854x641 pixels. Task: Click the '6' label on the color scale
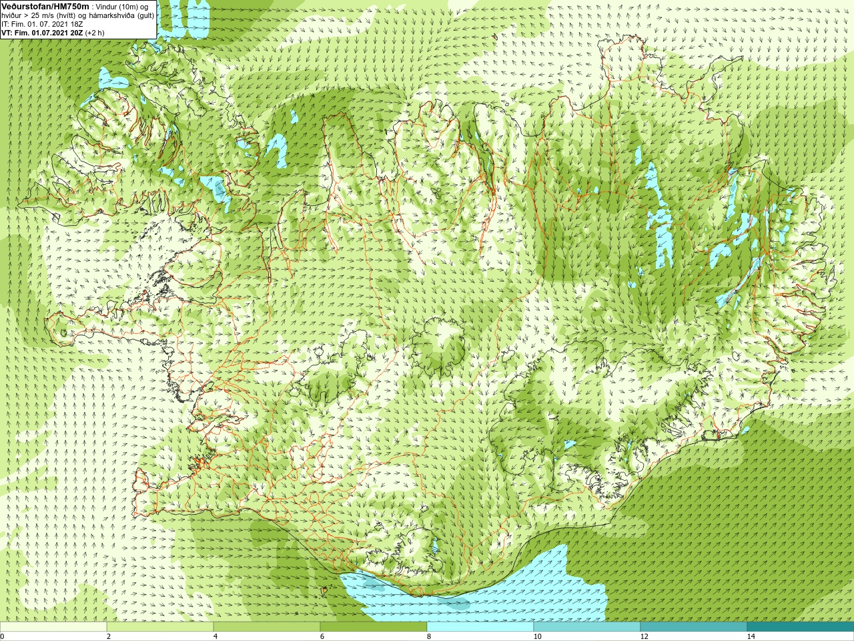click(322, 636)
